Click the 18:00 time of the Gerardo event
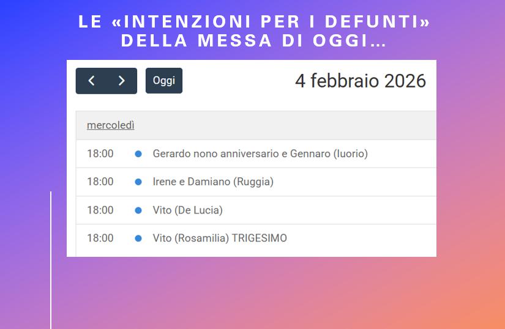Viewport: 505px width, 329px height. [100, 154]
